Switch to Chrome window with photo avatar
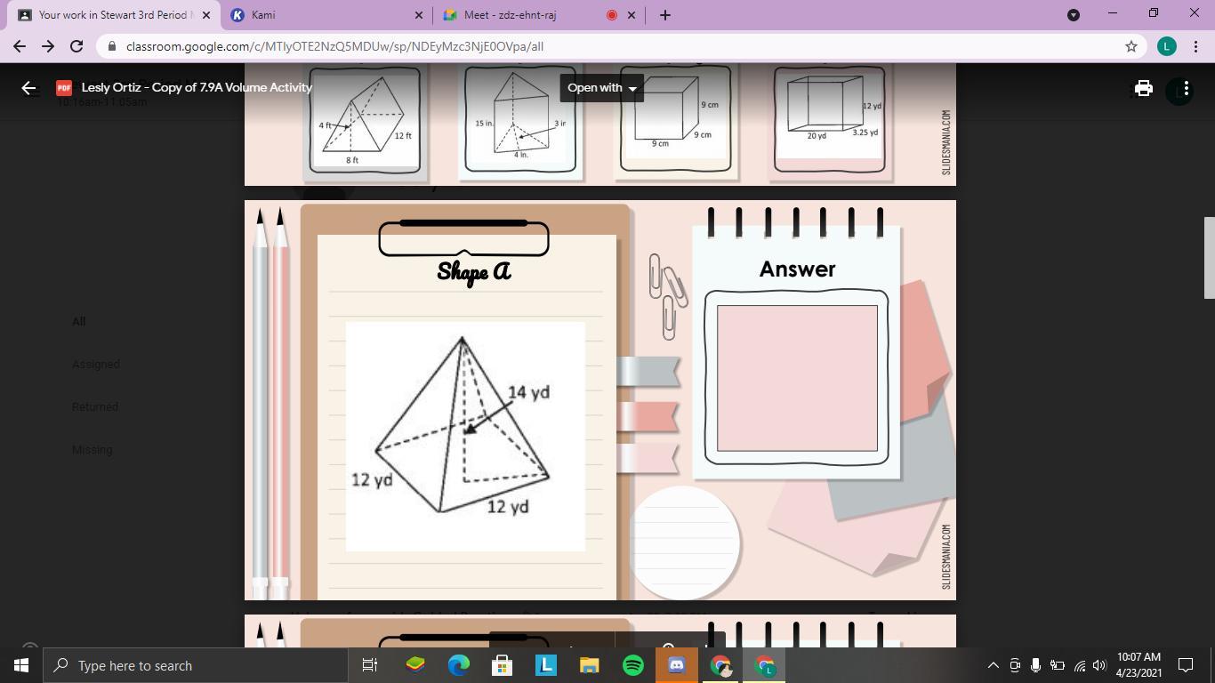 click(x=720, y=665)
